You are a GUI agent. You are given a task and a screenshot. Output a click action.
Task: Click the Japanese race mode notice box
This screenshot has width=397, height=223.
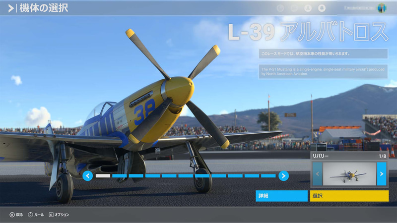[x=323, y=54]
